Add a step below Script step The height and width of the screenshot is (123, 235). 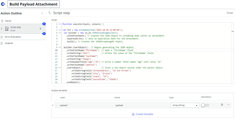[44, 34]
